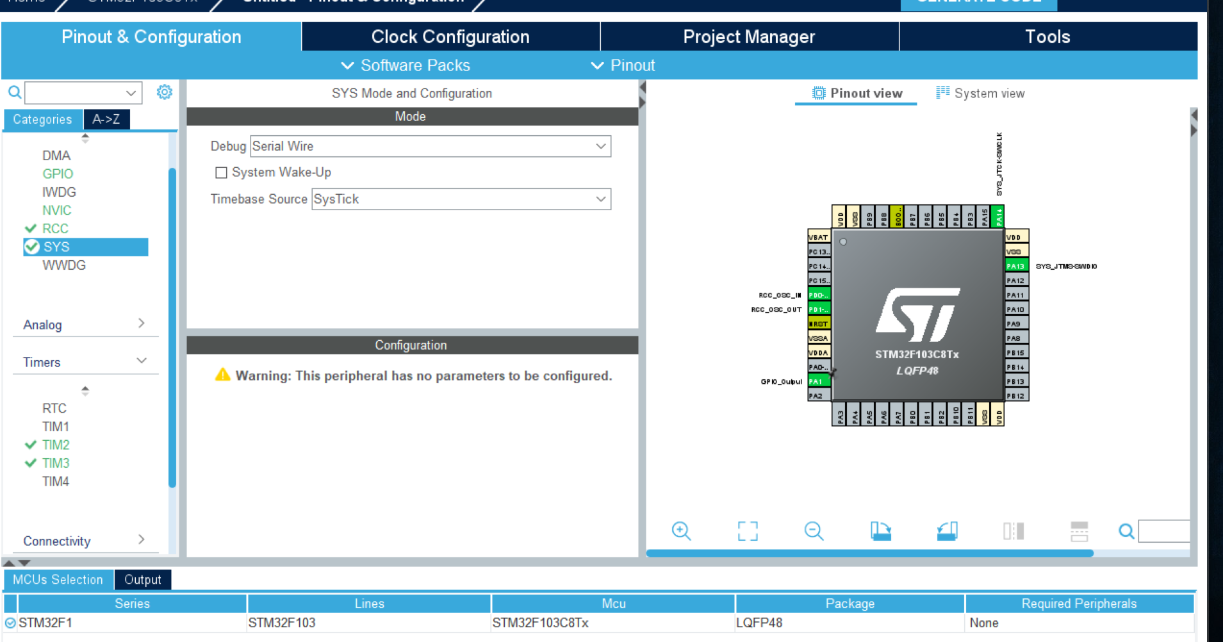Switch to the Clock Configuration tab
1223x642 pixels.
(450, 37)
